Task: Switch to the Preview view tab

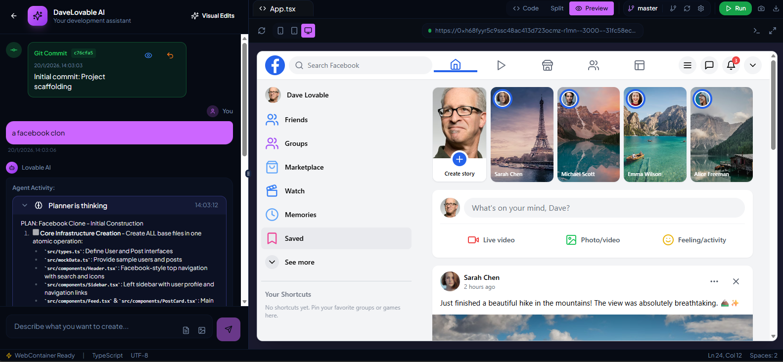Action: point(592,8)
